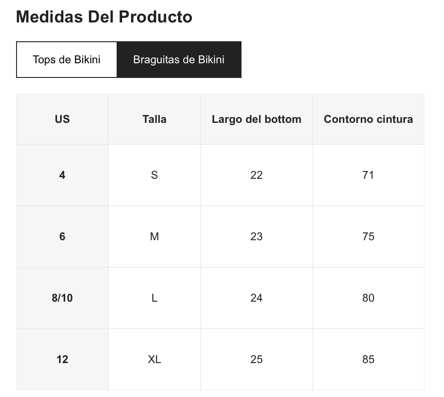Click the US column header
Image resolution: width=444 pixels, height=397 pixels.
(62, 119)
